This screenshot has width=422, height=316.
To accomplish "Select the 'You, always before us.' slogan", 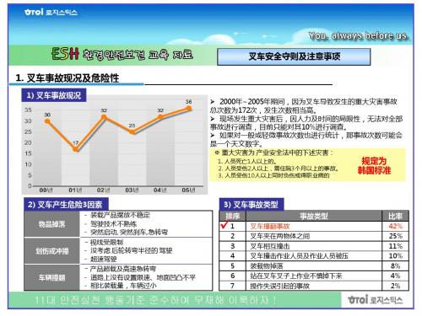I will (359, 36).
